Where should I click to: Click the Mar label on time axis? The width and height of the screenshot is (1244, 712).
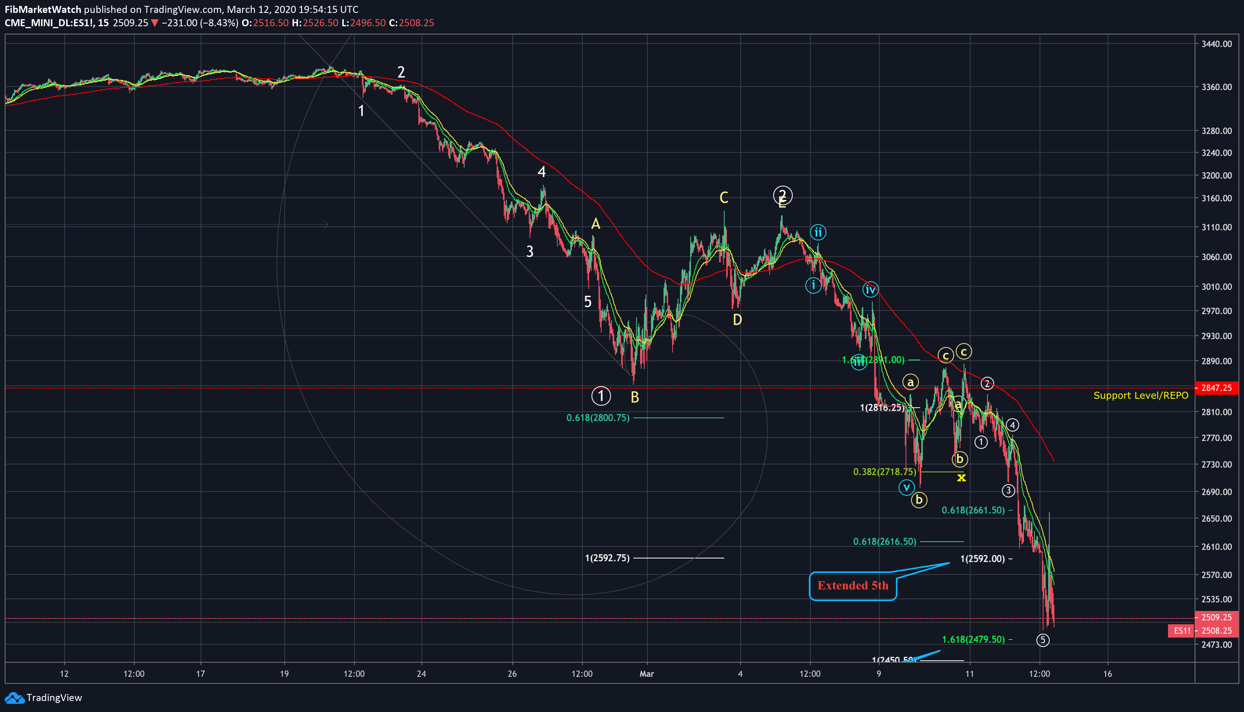(x=646, y=674)
